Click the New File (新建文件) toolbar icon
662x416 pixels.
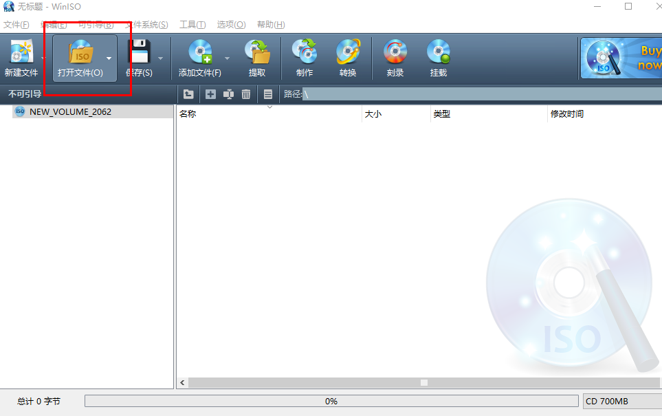(21, 52)
